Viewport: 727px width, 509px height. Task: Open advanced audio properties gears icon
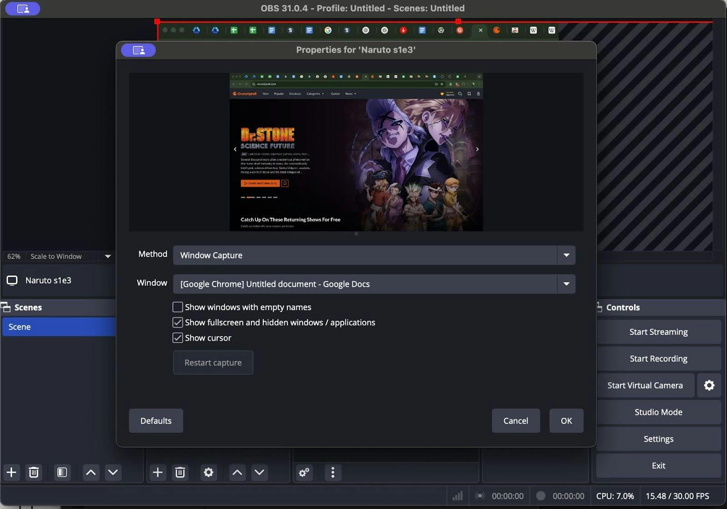tap(304, 473)
